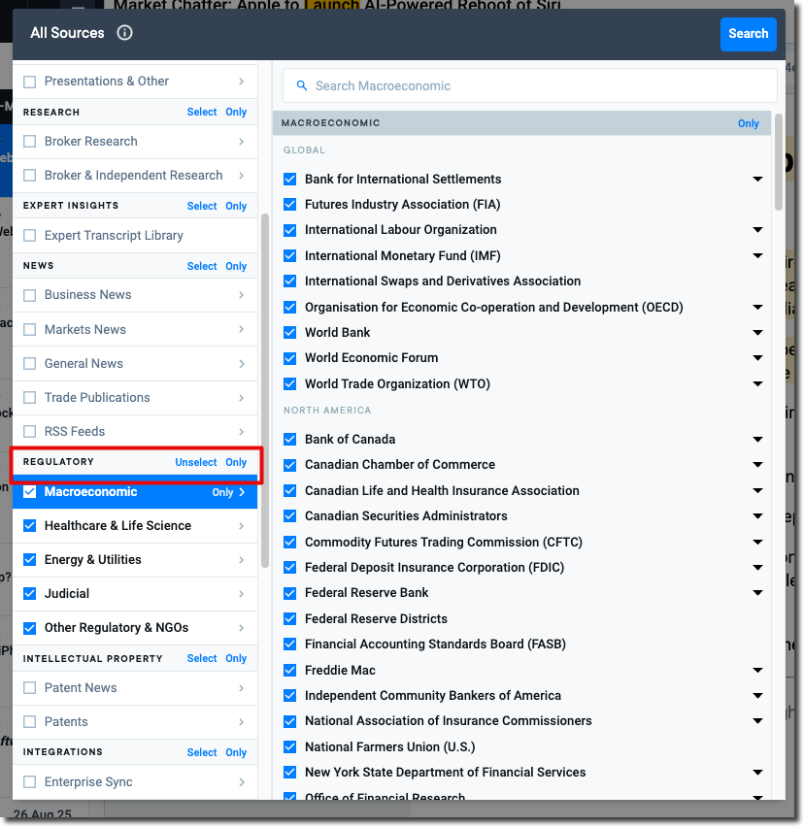
Task: Select Energy & Utilities category
Action: coord(93,560)
